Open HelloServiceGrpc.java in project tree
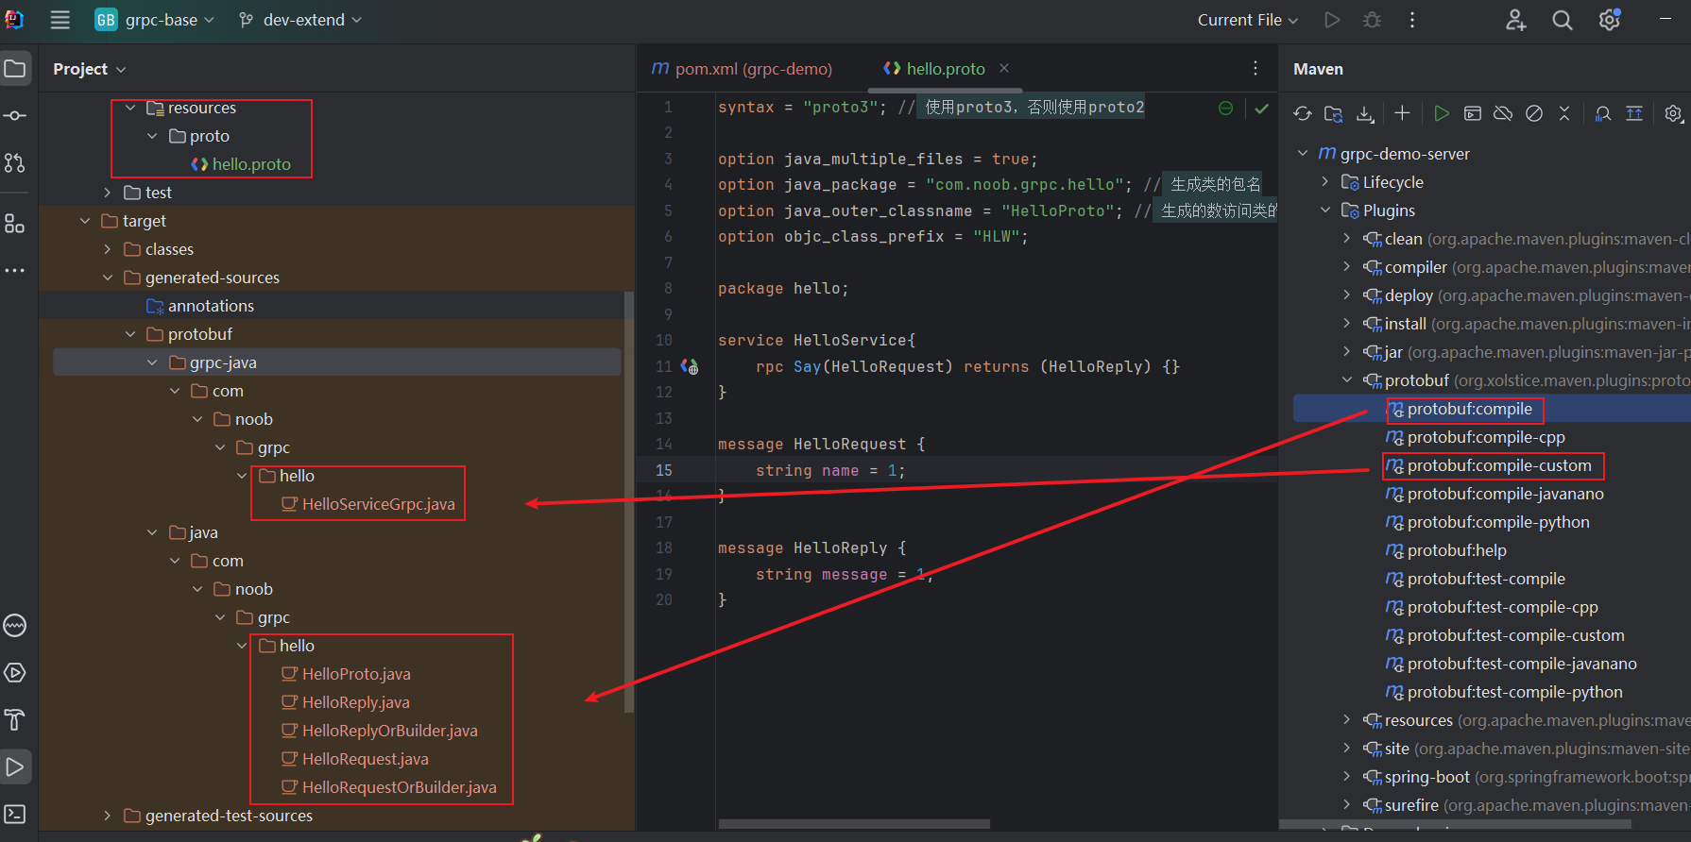This screenshot has height=842, width=1691. point(378,504)
